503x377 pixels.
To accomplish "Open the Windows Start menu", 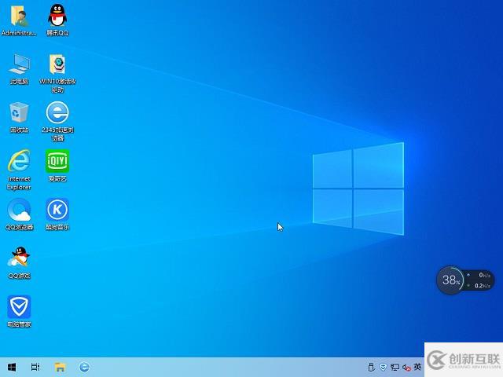I will pos(12,367).
